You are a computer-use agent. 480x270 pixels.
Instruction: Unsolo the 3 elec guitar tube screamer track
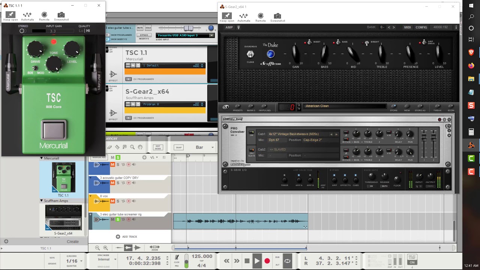pos(118,219)
